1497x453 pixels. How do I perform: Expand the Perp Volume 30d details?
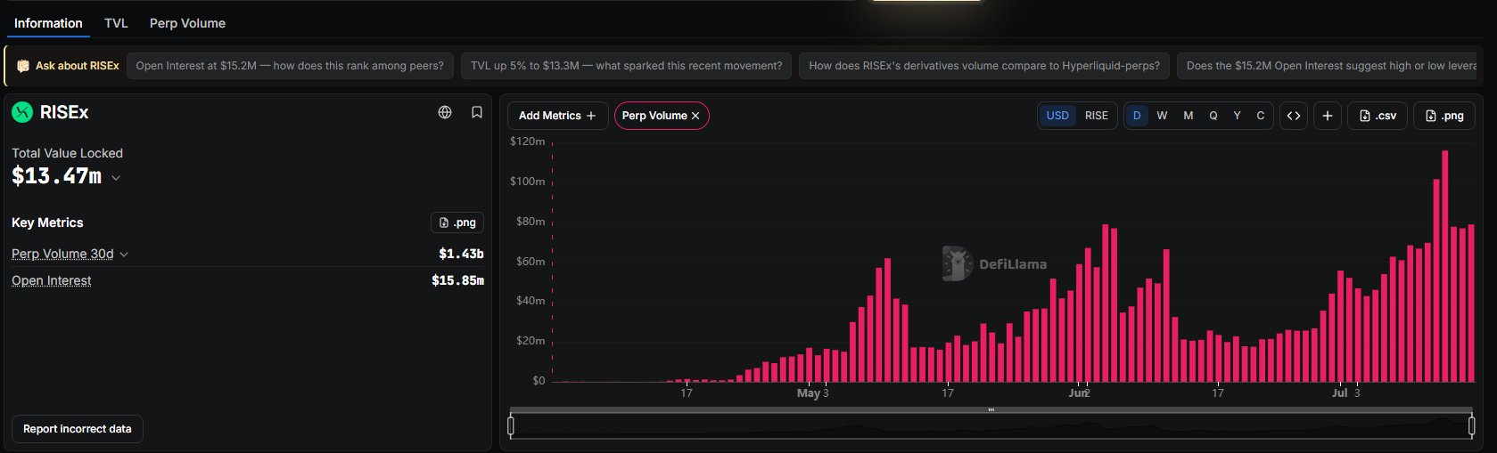[124, 255]
